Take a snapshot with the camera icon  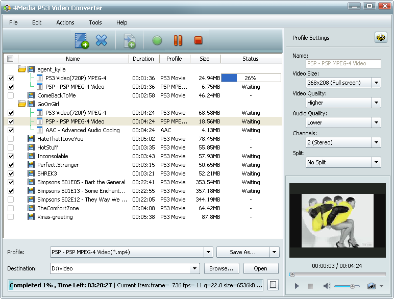click(x=371, y=286)
